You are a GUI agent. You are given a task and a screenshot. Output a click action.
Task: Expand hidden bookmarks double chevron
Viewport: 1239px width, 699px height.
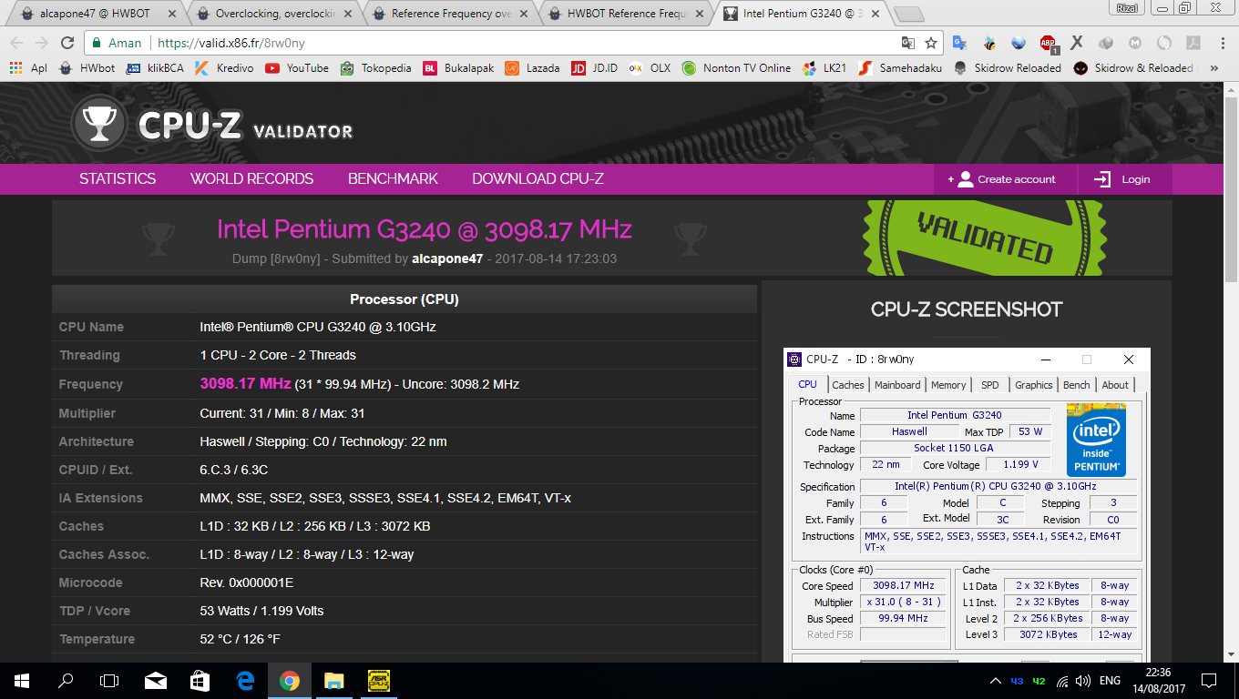coord(1213,68)
